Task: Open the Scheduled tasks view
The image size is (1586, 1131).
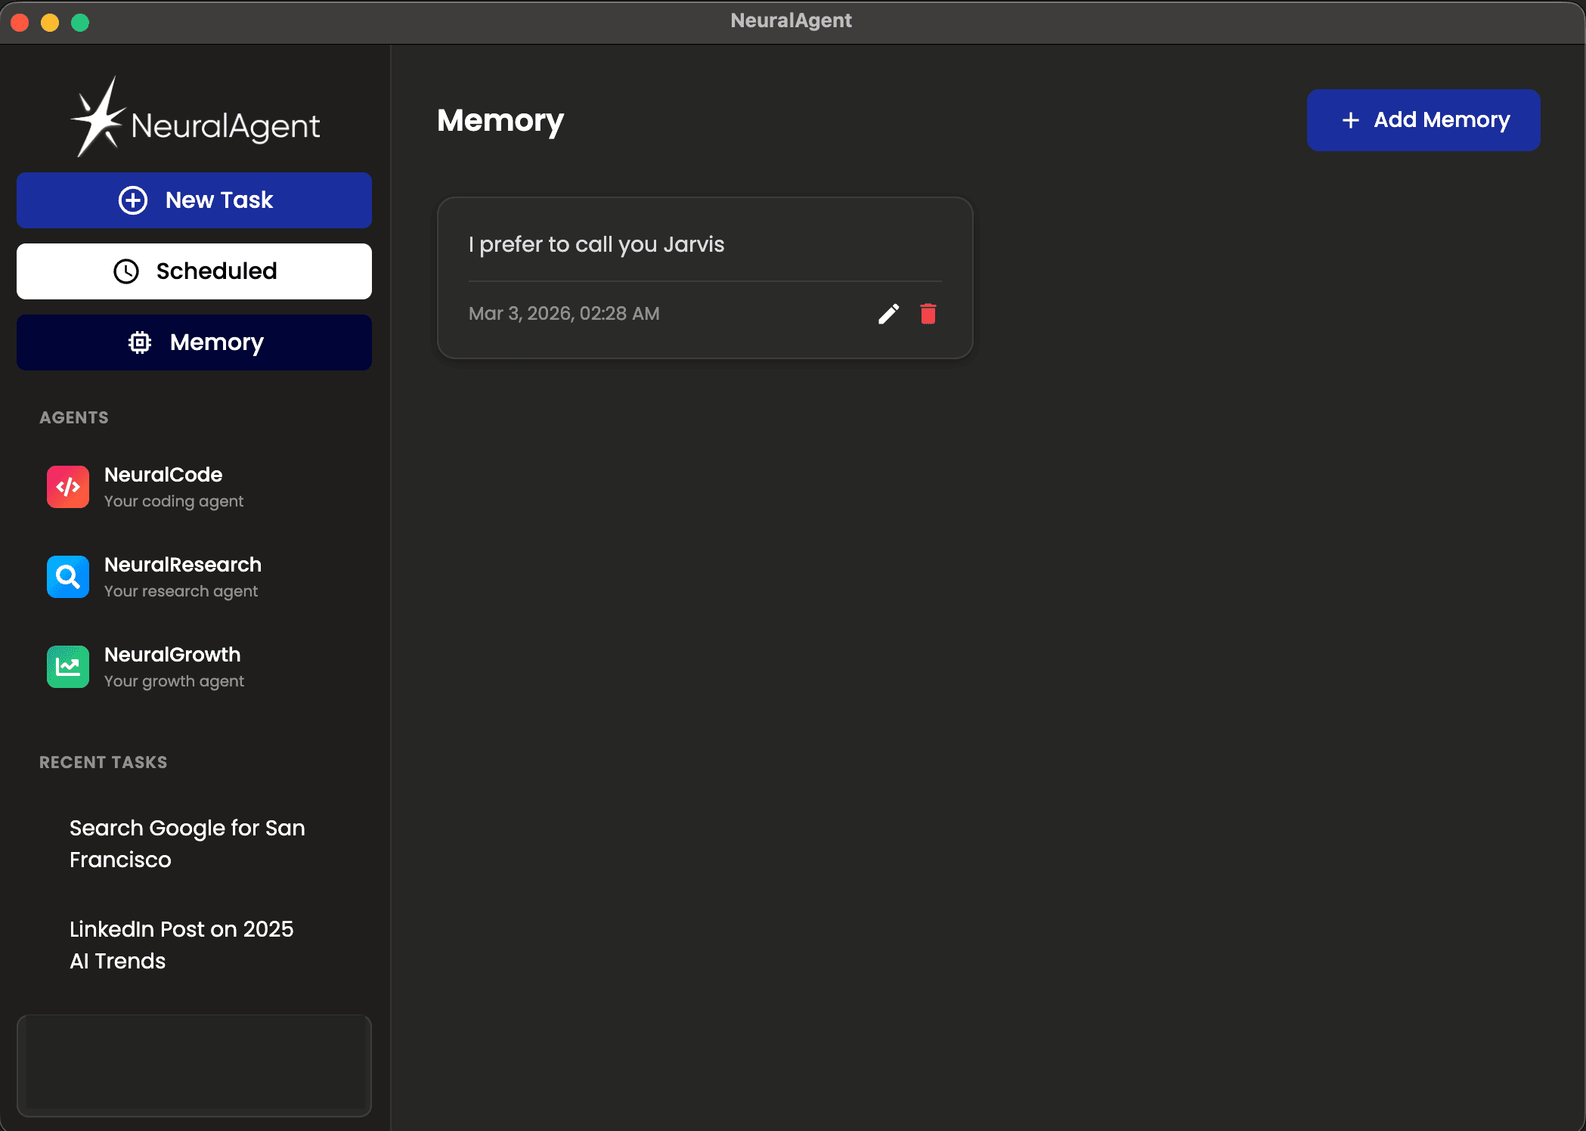Action: click(x=194, y=271)
